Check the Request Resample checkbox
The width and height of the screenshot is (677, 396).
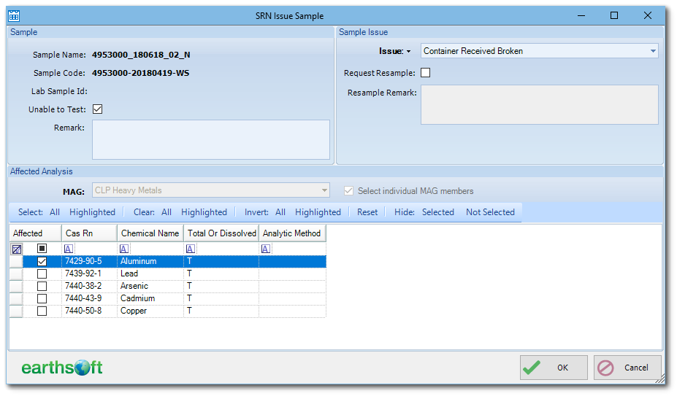point(425,72)
